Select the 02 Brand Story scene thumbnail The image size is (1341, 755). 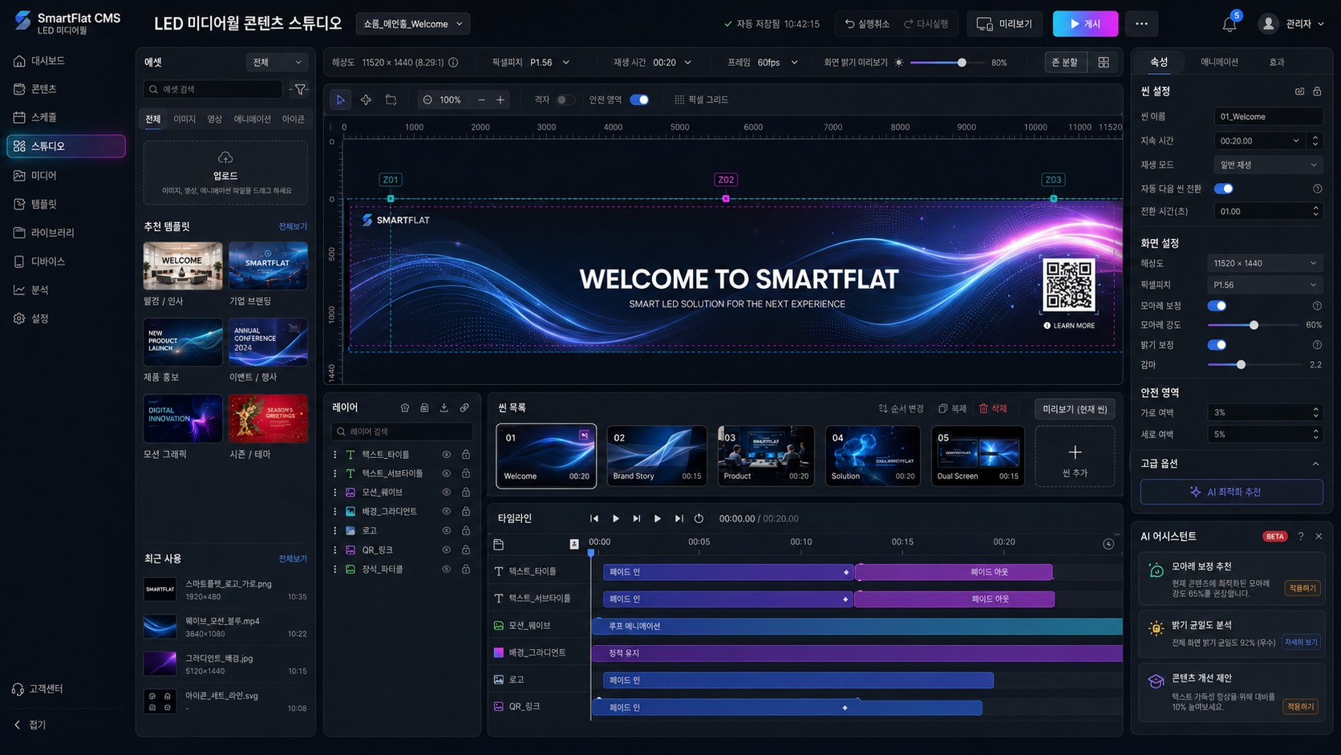(x=656, y=456)
